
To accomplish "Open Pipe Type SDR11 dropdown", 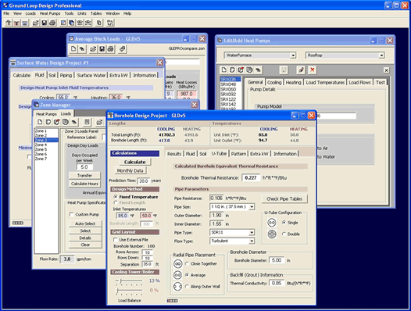I will pyautogui.click(x=252, y=232).
